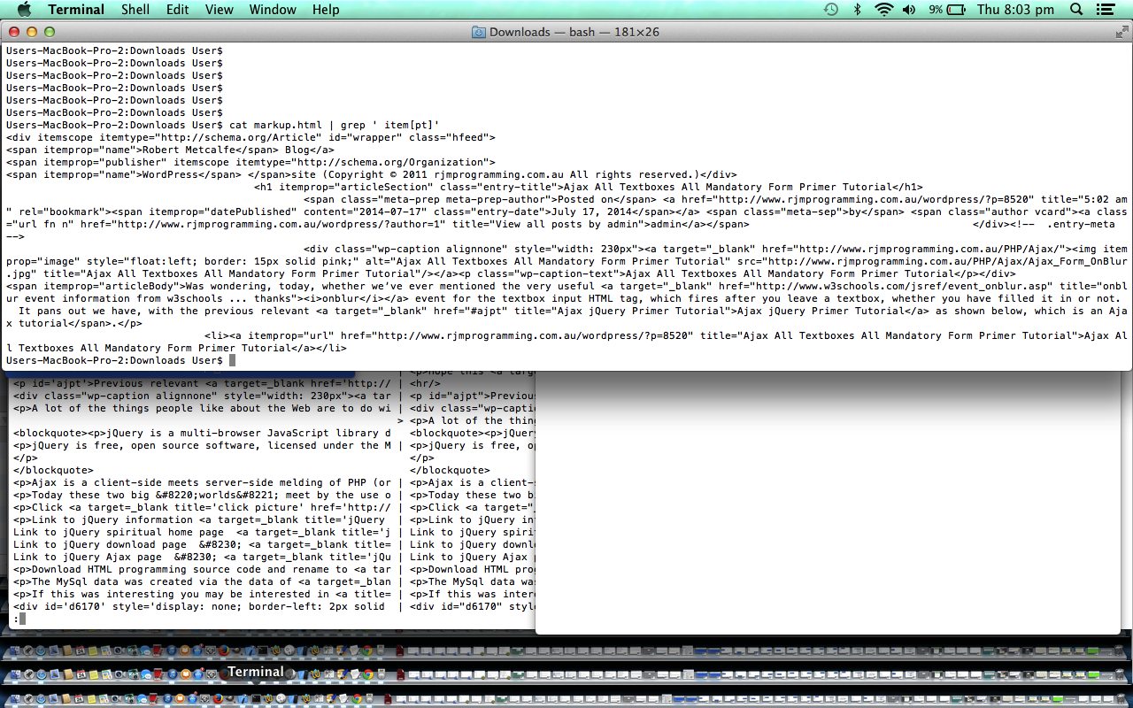Click the "cat markup.html | grep ' item[pt]'" command

[x=335, y=125]
